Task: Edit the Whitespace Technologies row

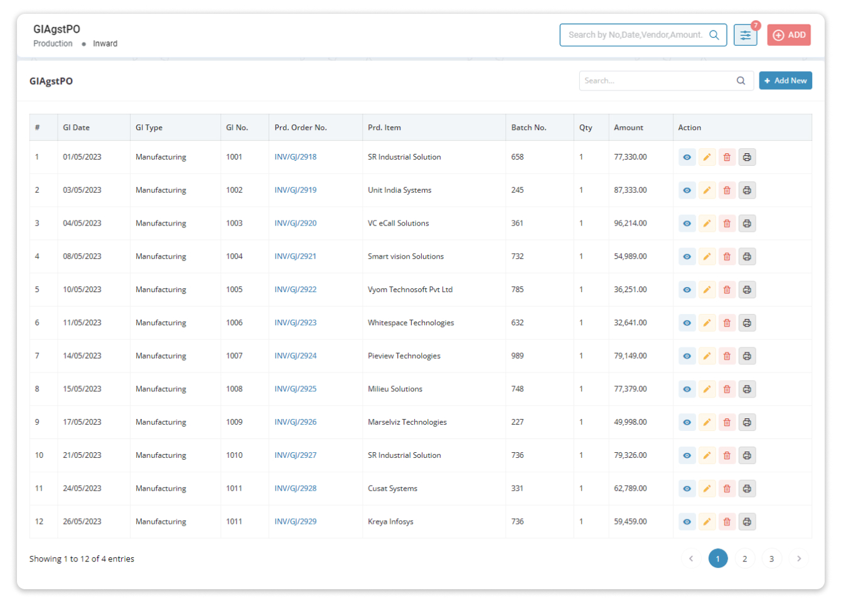Action: point(707,323)
